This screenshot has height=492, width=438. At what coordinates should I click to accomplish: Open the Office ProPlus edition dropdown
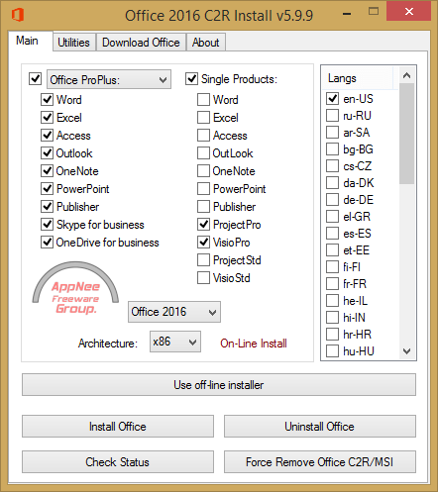(109, 79)
